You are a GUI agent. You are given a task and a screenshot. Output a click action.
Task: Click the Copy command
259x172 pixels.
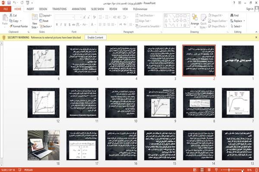point(14,21)
